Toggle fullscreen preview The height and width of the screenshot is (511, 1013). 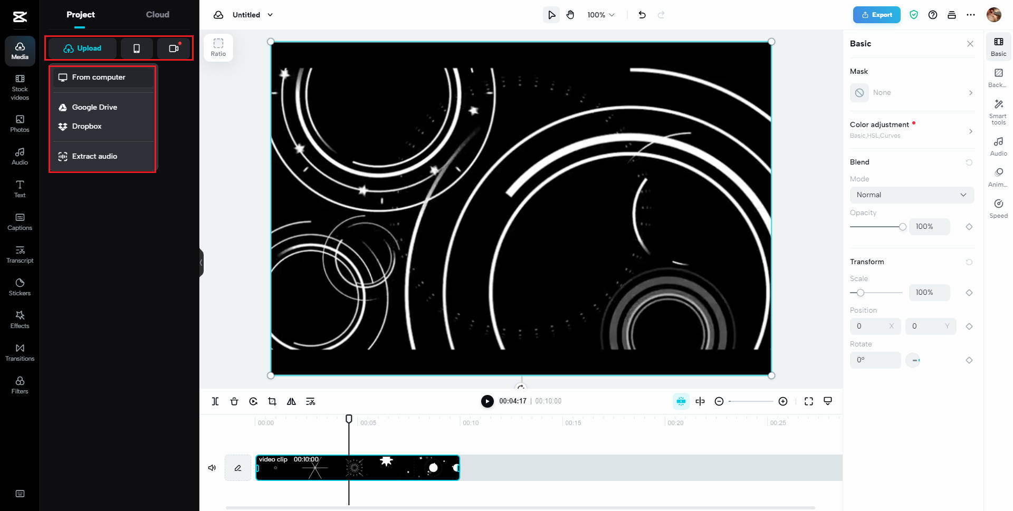pyautogui.click(x=809, y=401)
